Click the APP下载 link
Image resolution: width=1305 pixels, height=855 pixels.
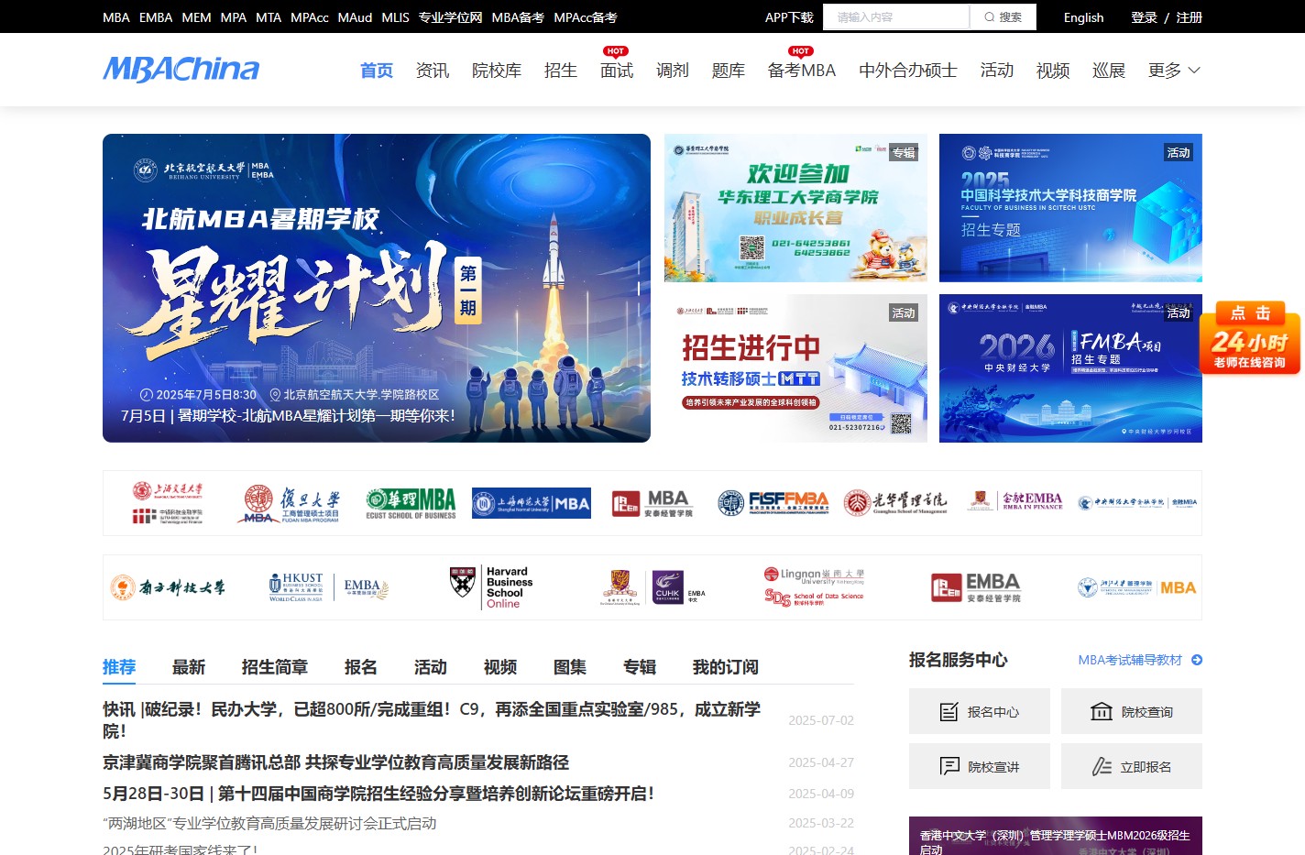(789, 17)
